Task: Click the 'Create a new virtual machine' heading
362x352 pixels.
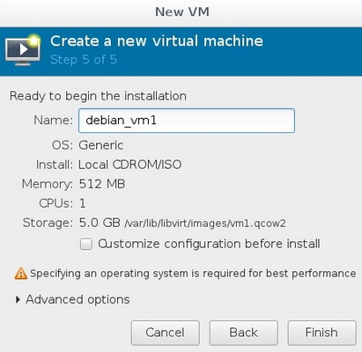Action: 157,40
